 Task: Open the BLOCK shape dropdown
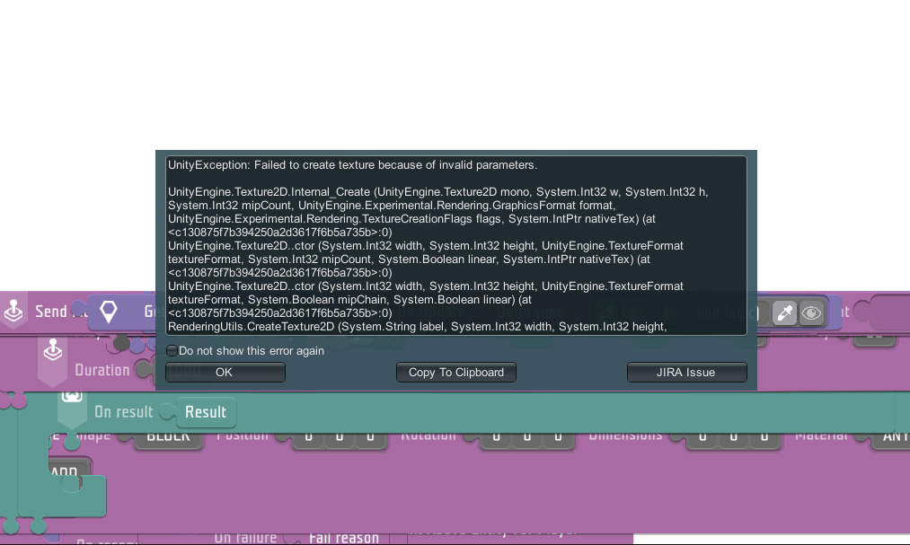pos(168,437)
